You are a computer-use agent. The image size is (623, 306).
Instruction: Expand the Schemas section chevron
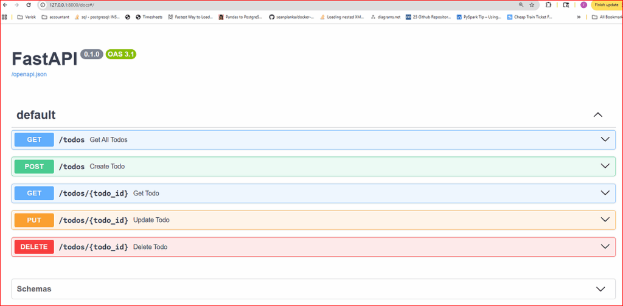(x=600, y=289)
